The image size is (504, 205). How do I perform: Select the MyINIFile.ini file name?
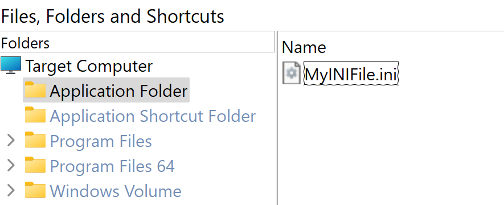click(x=351, y=73)
